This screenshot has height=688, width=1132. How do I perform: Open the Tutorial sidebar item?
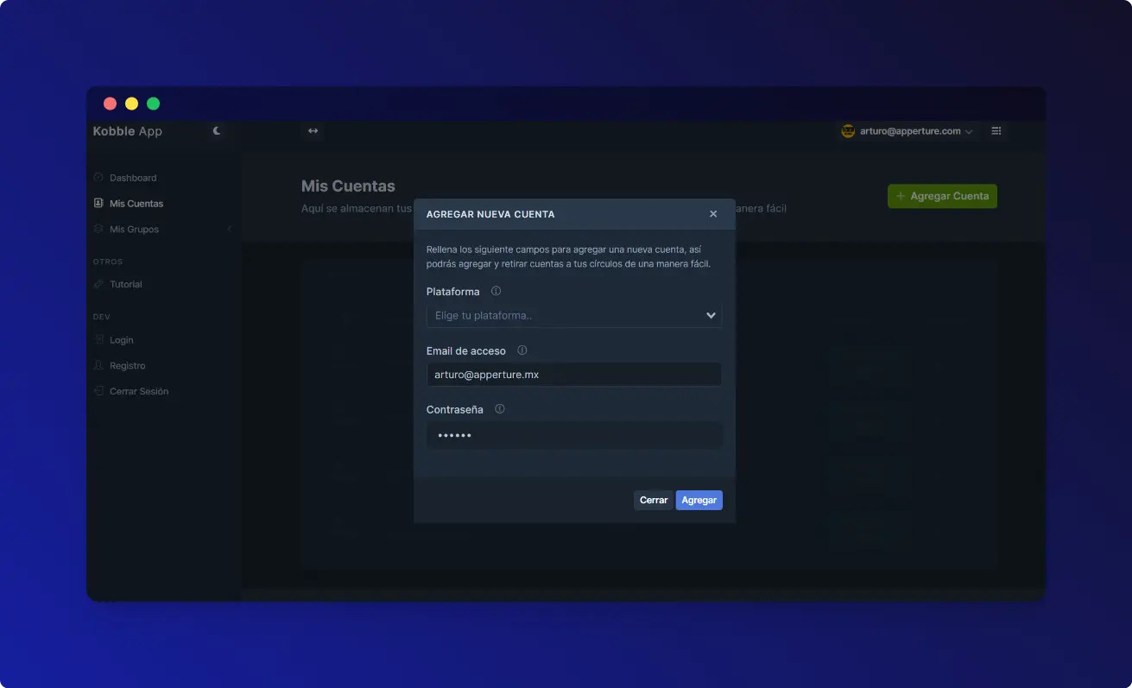click(x=126, y=284)
